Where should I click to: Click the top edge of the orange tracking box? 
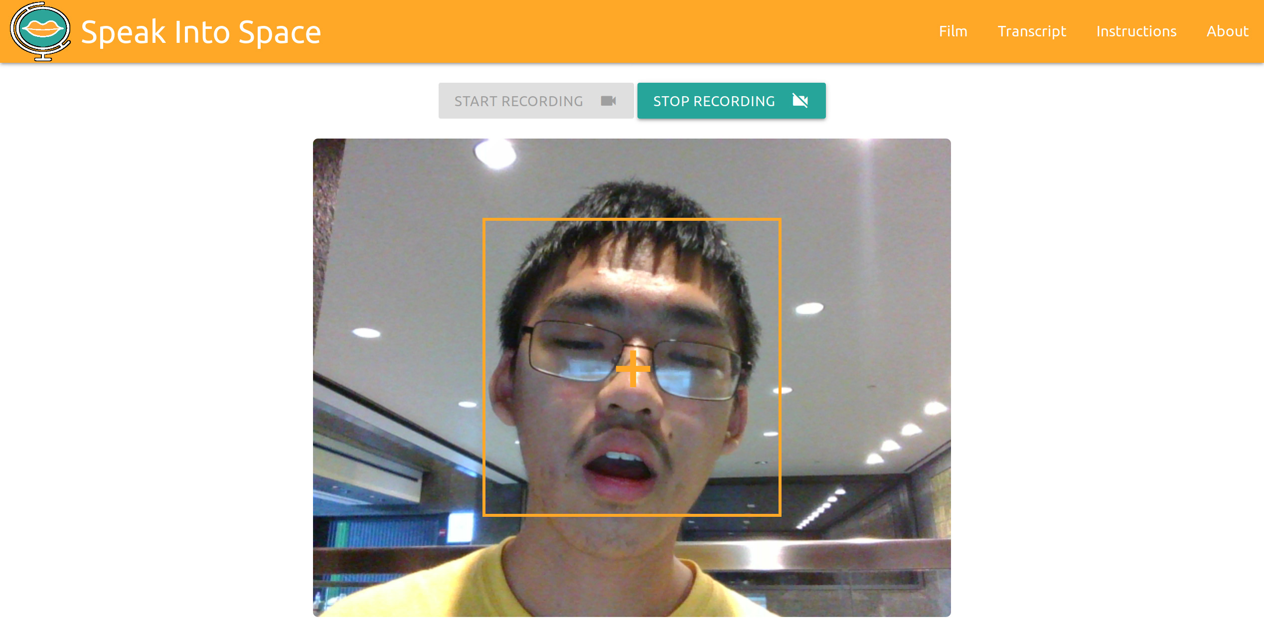pos(632,219)
